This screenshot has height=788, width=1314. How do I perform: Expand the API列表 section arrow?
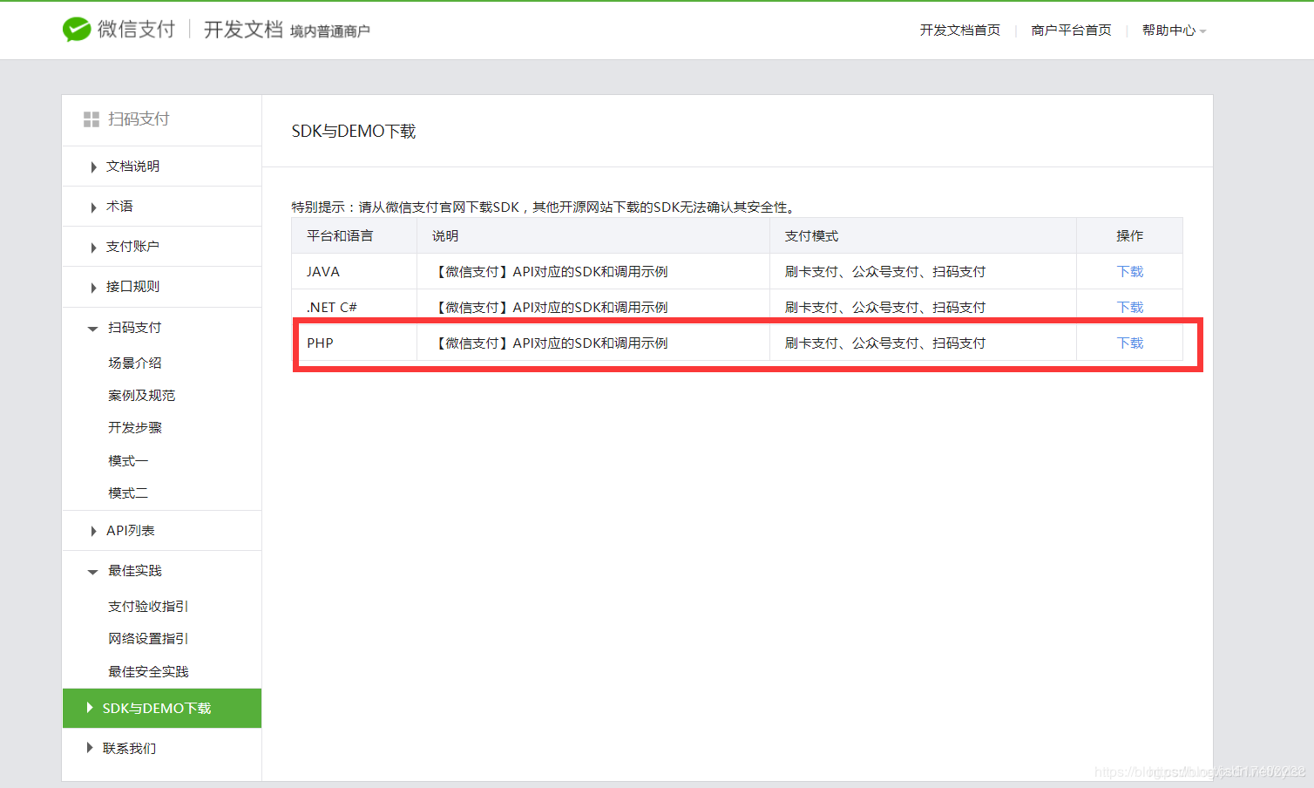point(93,531)
